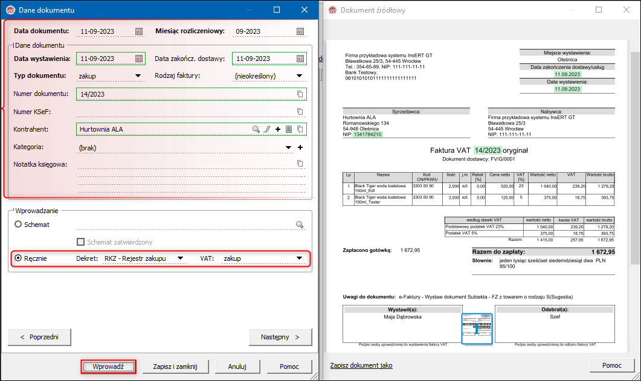This screenshot has height=381, width=641.
Task: Open the VAT dropdown set to zakup
Action: [x=299, y=258]
